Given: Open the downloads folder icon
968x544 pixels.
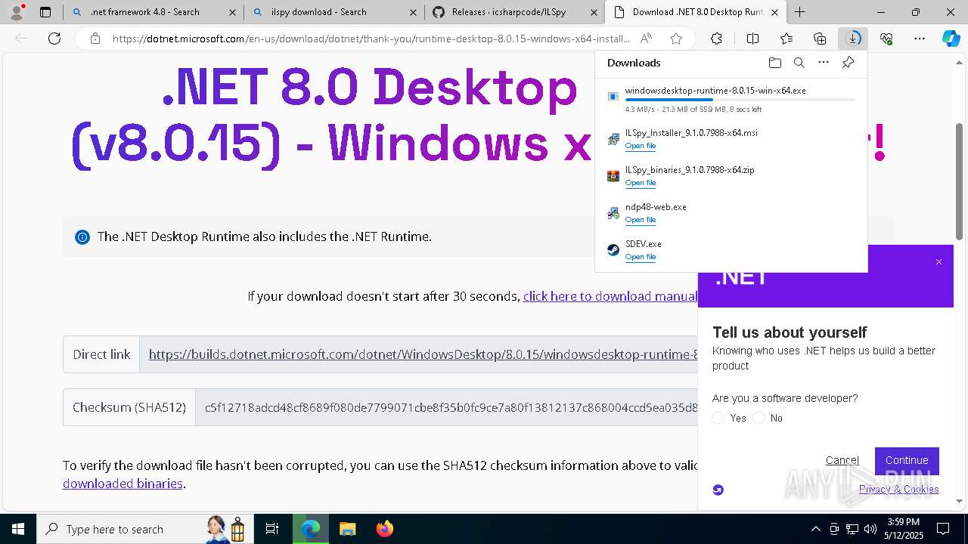Looking at the screenshot, I should coord(774,63).
